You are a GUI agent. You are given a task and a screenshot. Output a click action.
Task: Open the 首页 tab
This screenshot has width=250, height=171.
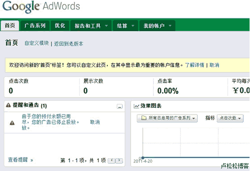(x=10, y=26)
